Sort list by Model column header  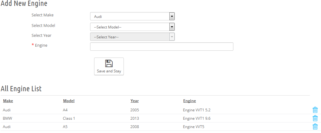tap(69, 101)
